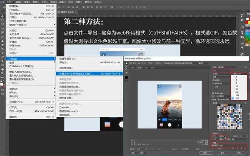This screenshot has height=156, width=250.
Task: Click 新建(N)... Ctrl+N menu item
Action: [31, 6]
